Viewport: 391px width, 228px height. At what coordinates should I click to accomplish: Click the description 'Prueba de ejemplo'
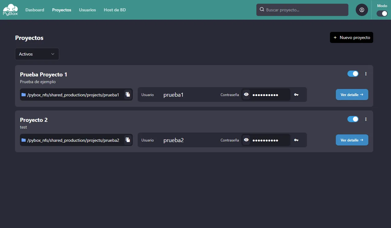point(38,82)
